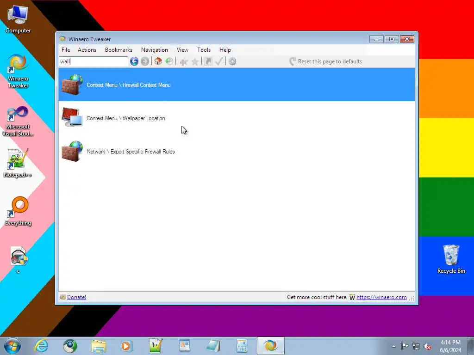The image size is (474, 355).
Task: Click the taskbar clock showing 4:14 PM
Action: tap(450, 346)
